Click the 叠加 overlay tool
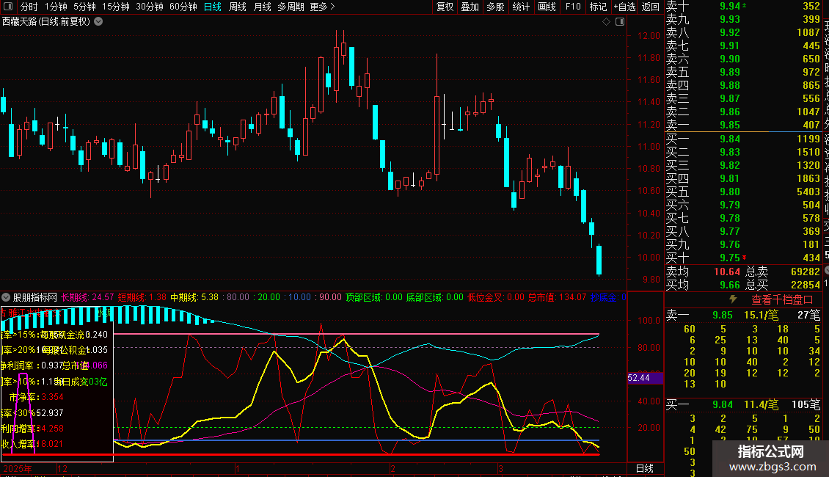 tap(470, 7)
